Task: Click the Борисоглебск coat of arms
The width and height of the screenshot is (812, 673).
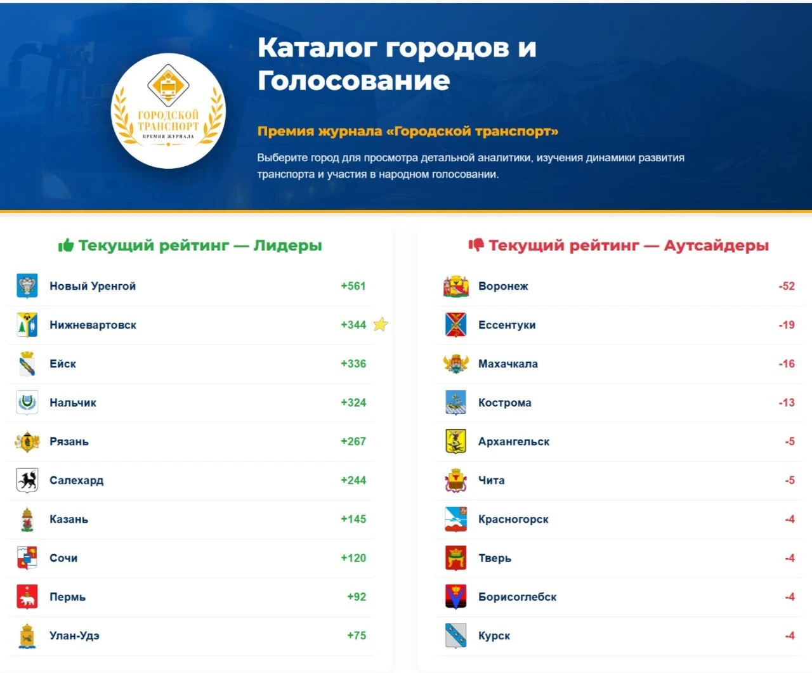Action: tap(456, 597)
